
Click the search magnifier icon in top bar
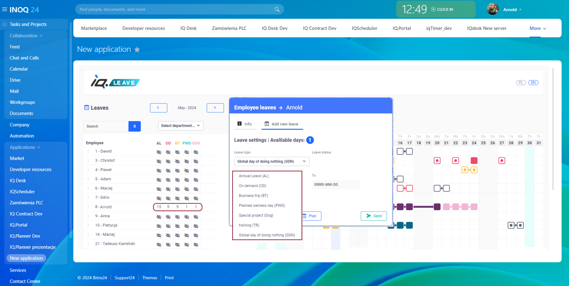coord(277,9)
